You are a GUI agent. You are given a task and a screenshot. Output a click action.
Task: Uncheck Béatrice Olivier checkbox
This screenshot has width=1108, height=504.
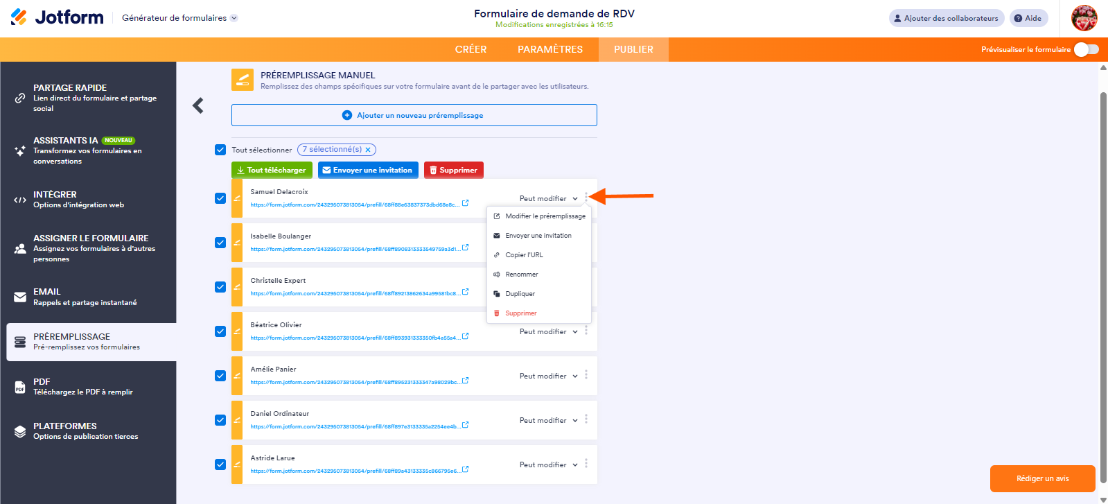pyautogui.click(x=220, y=331)
